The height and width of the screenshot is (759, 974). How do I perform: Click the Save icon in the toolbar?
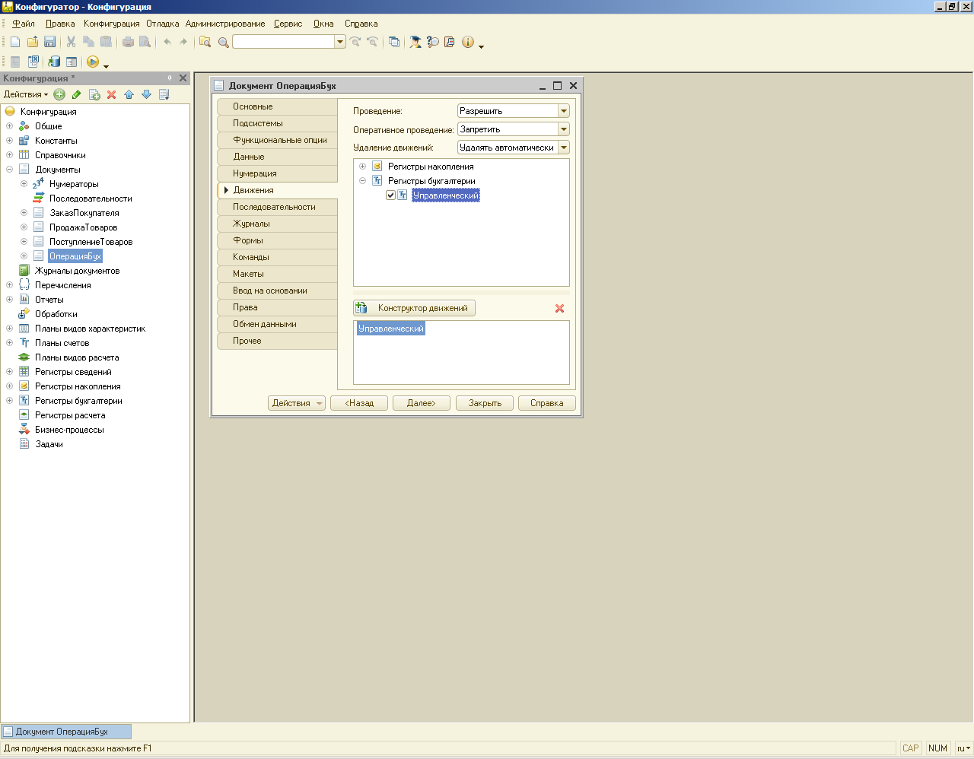click(x=49, y=42)
